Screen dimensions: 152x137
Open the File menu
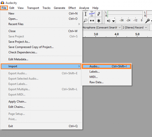[4, 8]
